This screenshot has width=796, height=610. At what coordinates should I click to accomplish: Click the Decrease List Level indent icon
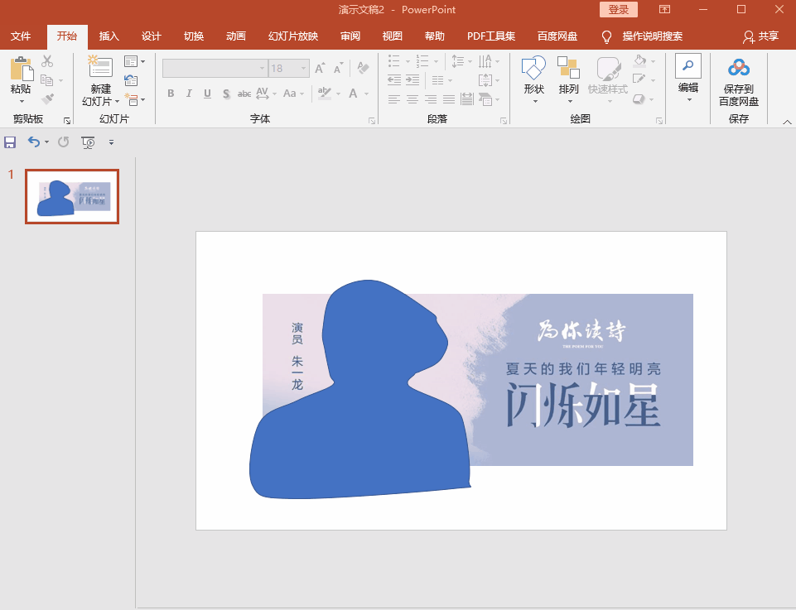pyautogui.click(x=394, y=79)
